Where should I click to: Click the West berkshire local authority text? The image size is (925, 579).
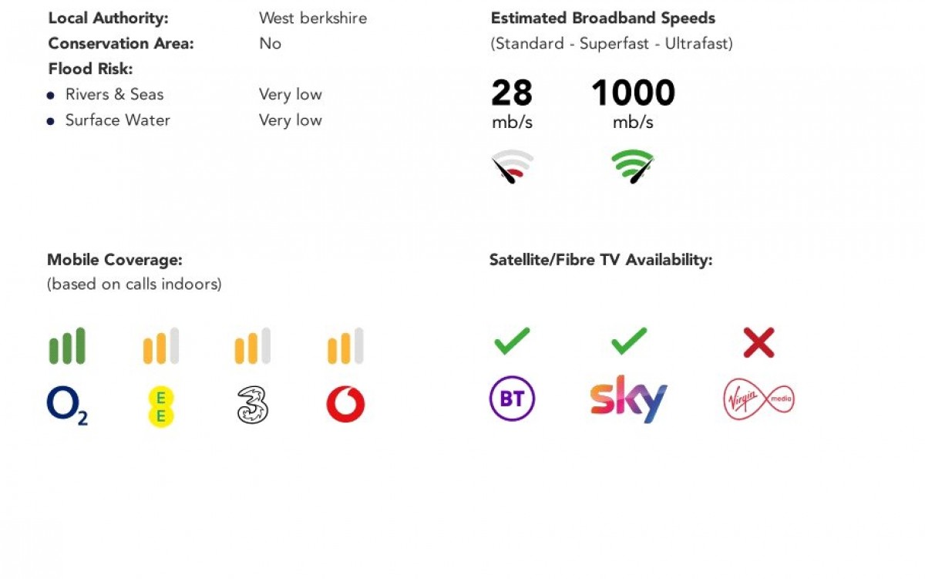point(313,18)
